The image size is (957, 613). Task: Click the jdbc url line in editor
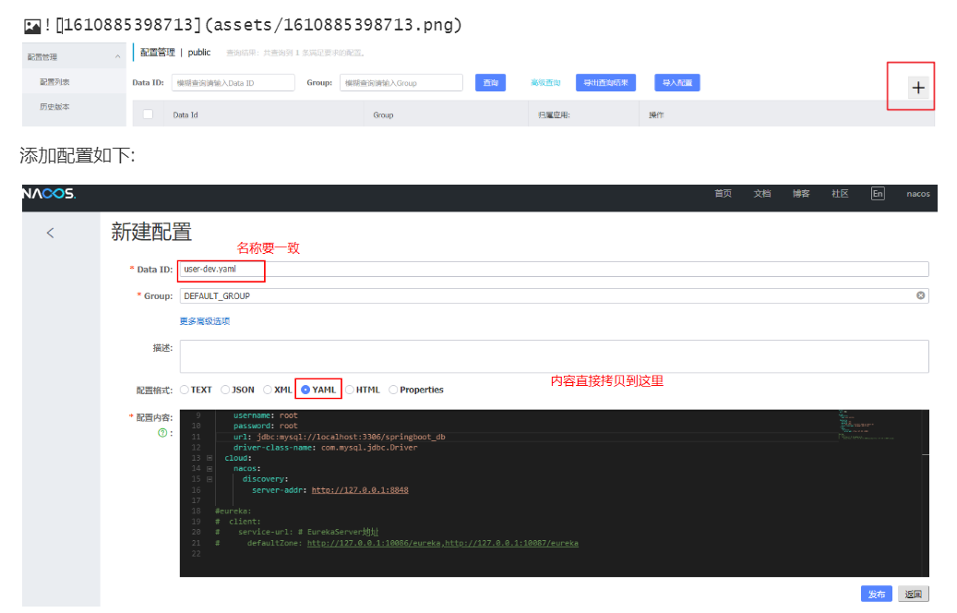[x=340, y=438]
